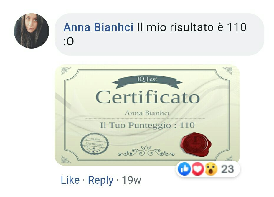Viewport: 274px width, 197px height.
Task: Click the comment text Il mio risultato è 110
Action: [192, 27]
